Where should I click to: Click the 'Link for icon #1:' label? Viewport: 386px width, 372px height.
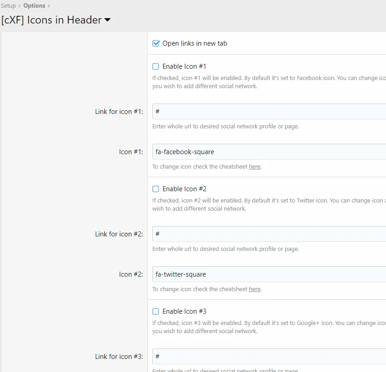coord(119,112)
